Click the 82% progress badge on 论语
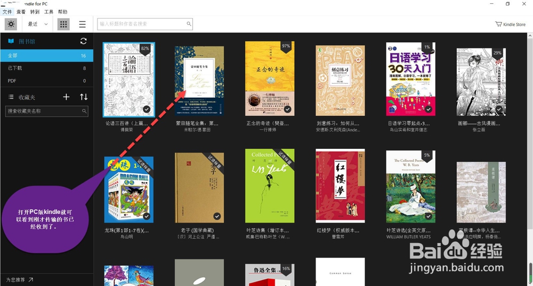This screenshot has width=533, height=286. 145,49
